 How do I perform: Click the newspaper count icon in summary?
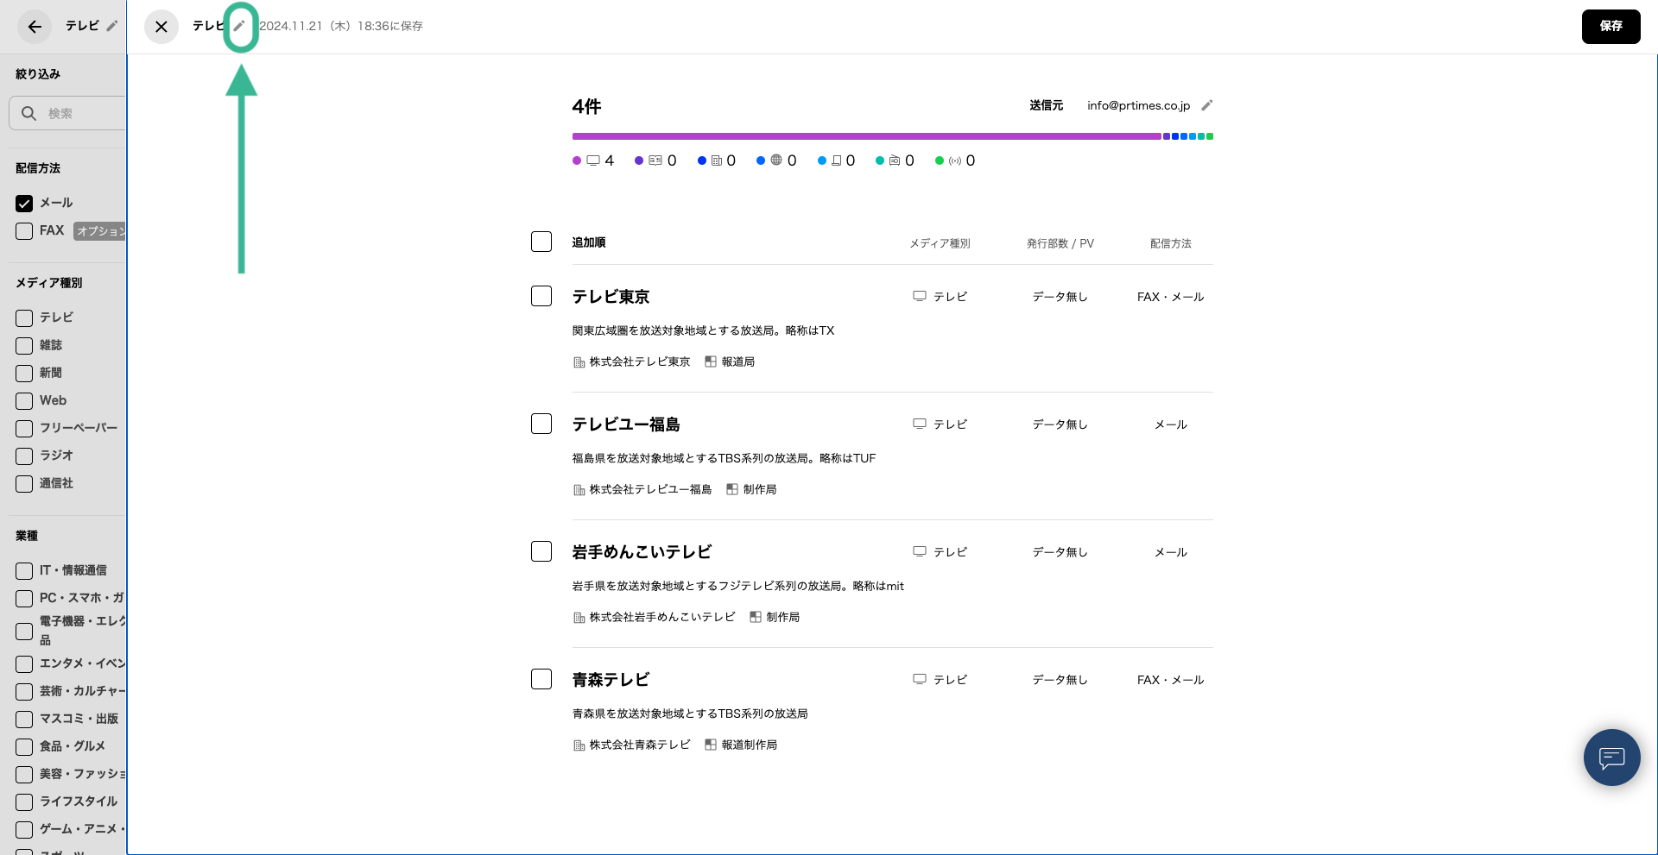click(x=717, y=160)
